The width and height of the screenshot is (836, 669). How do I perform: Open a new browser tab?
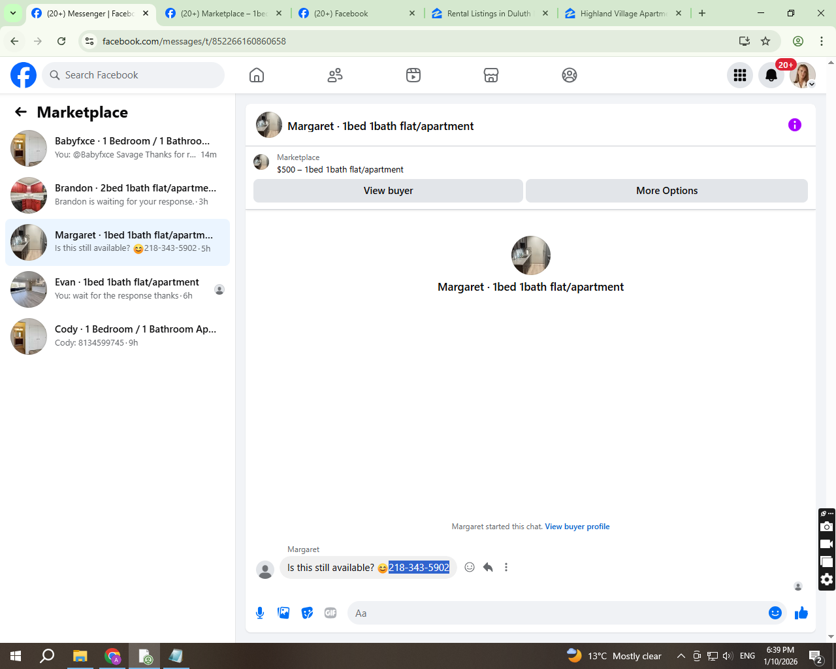coord(702,13)
